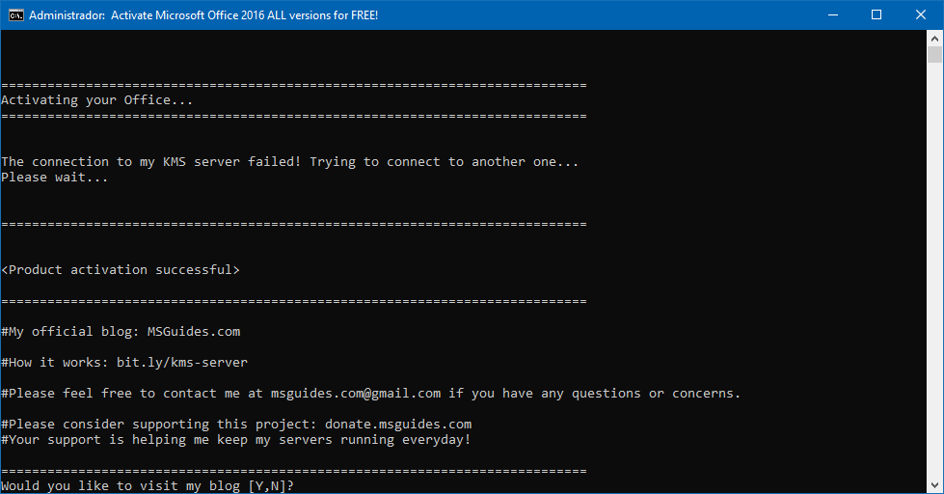Maximize the Office activation console window

coord(877,15)
